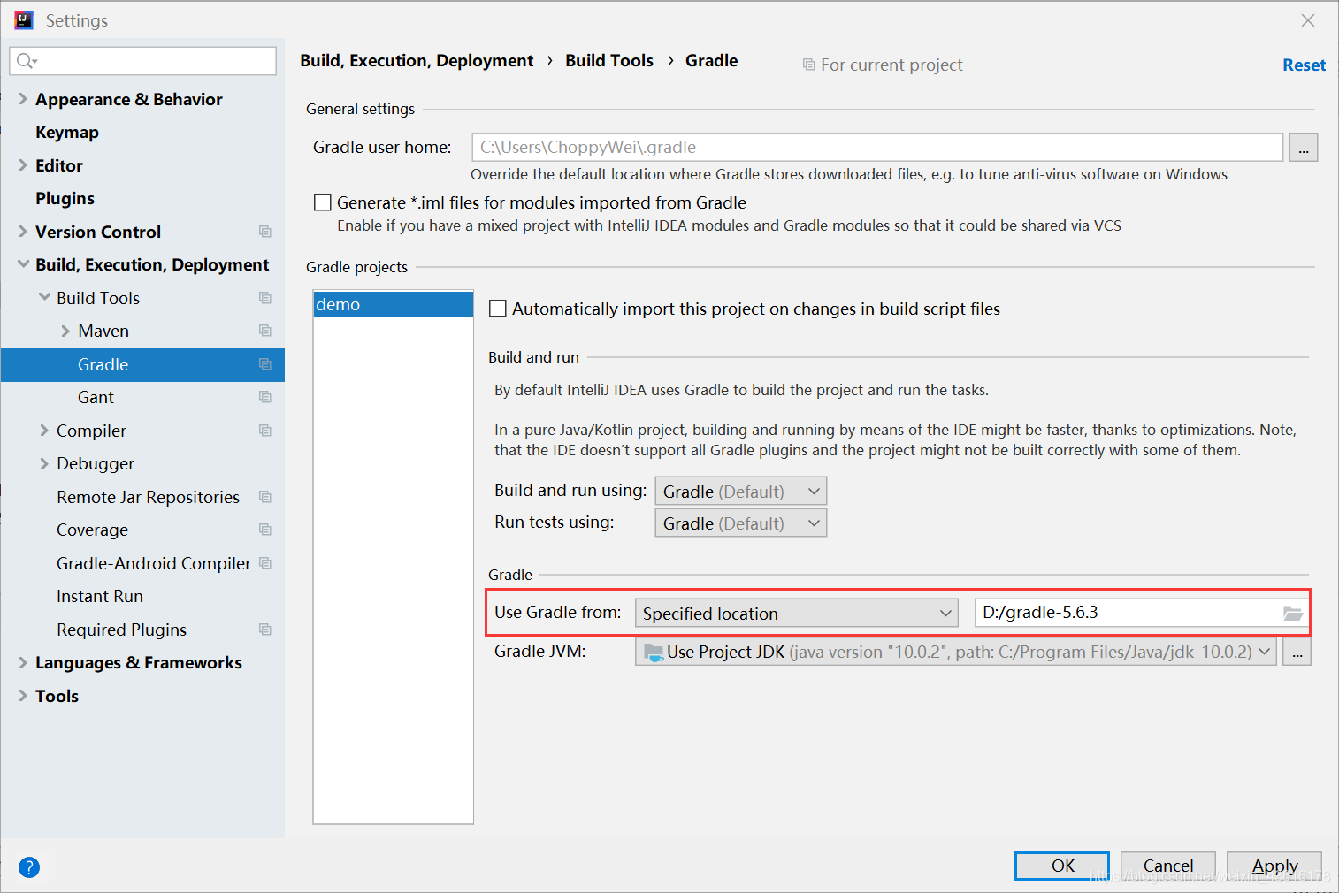Click the project-level icon beside Coverage

264,530
